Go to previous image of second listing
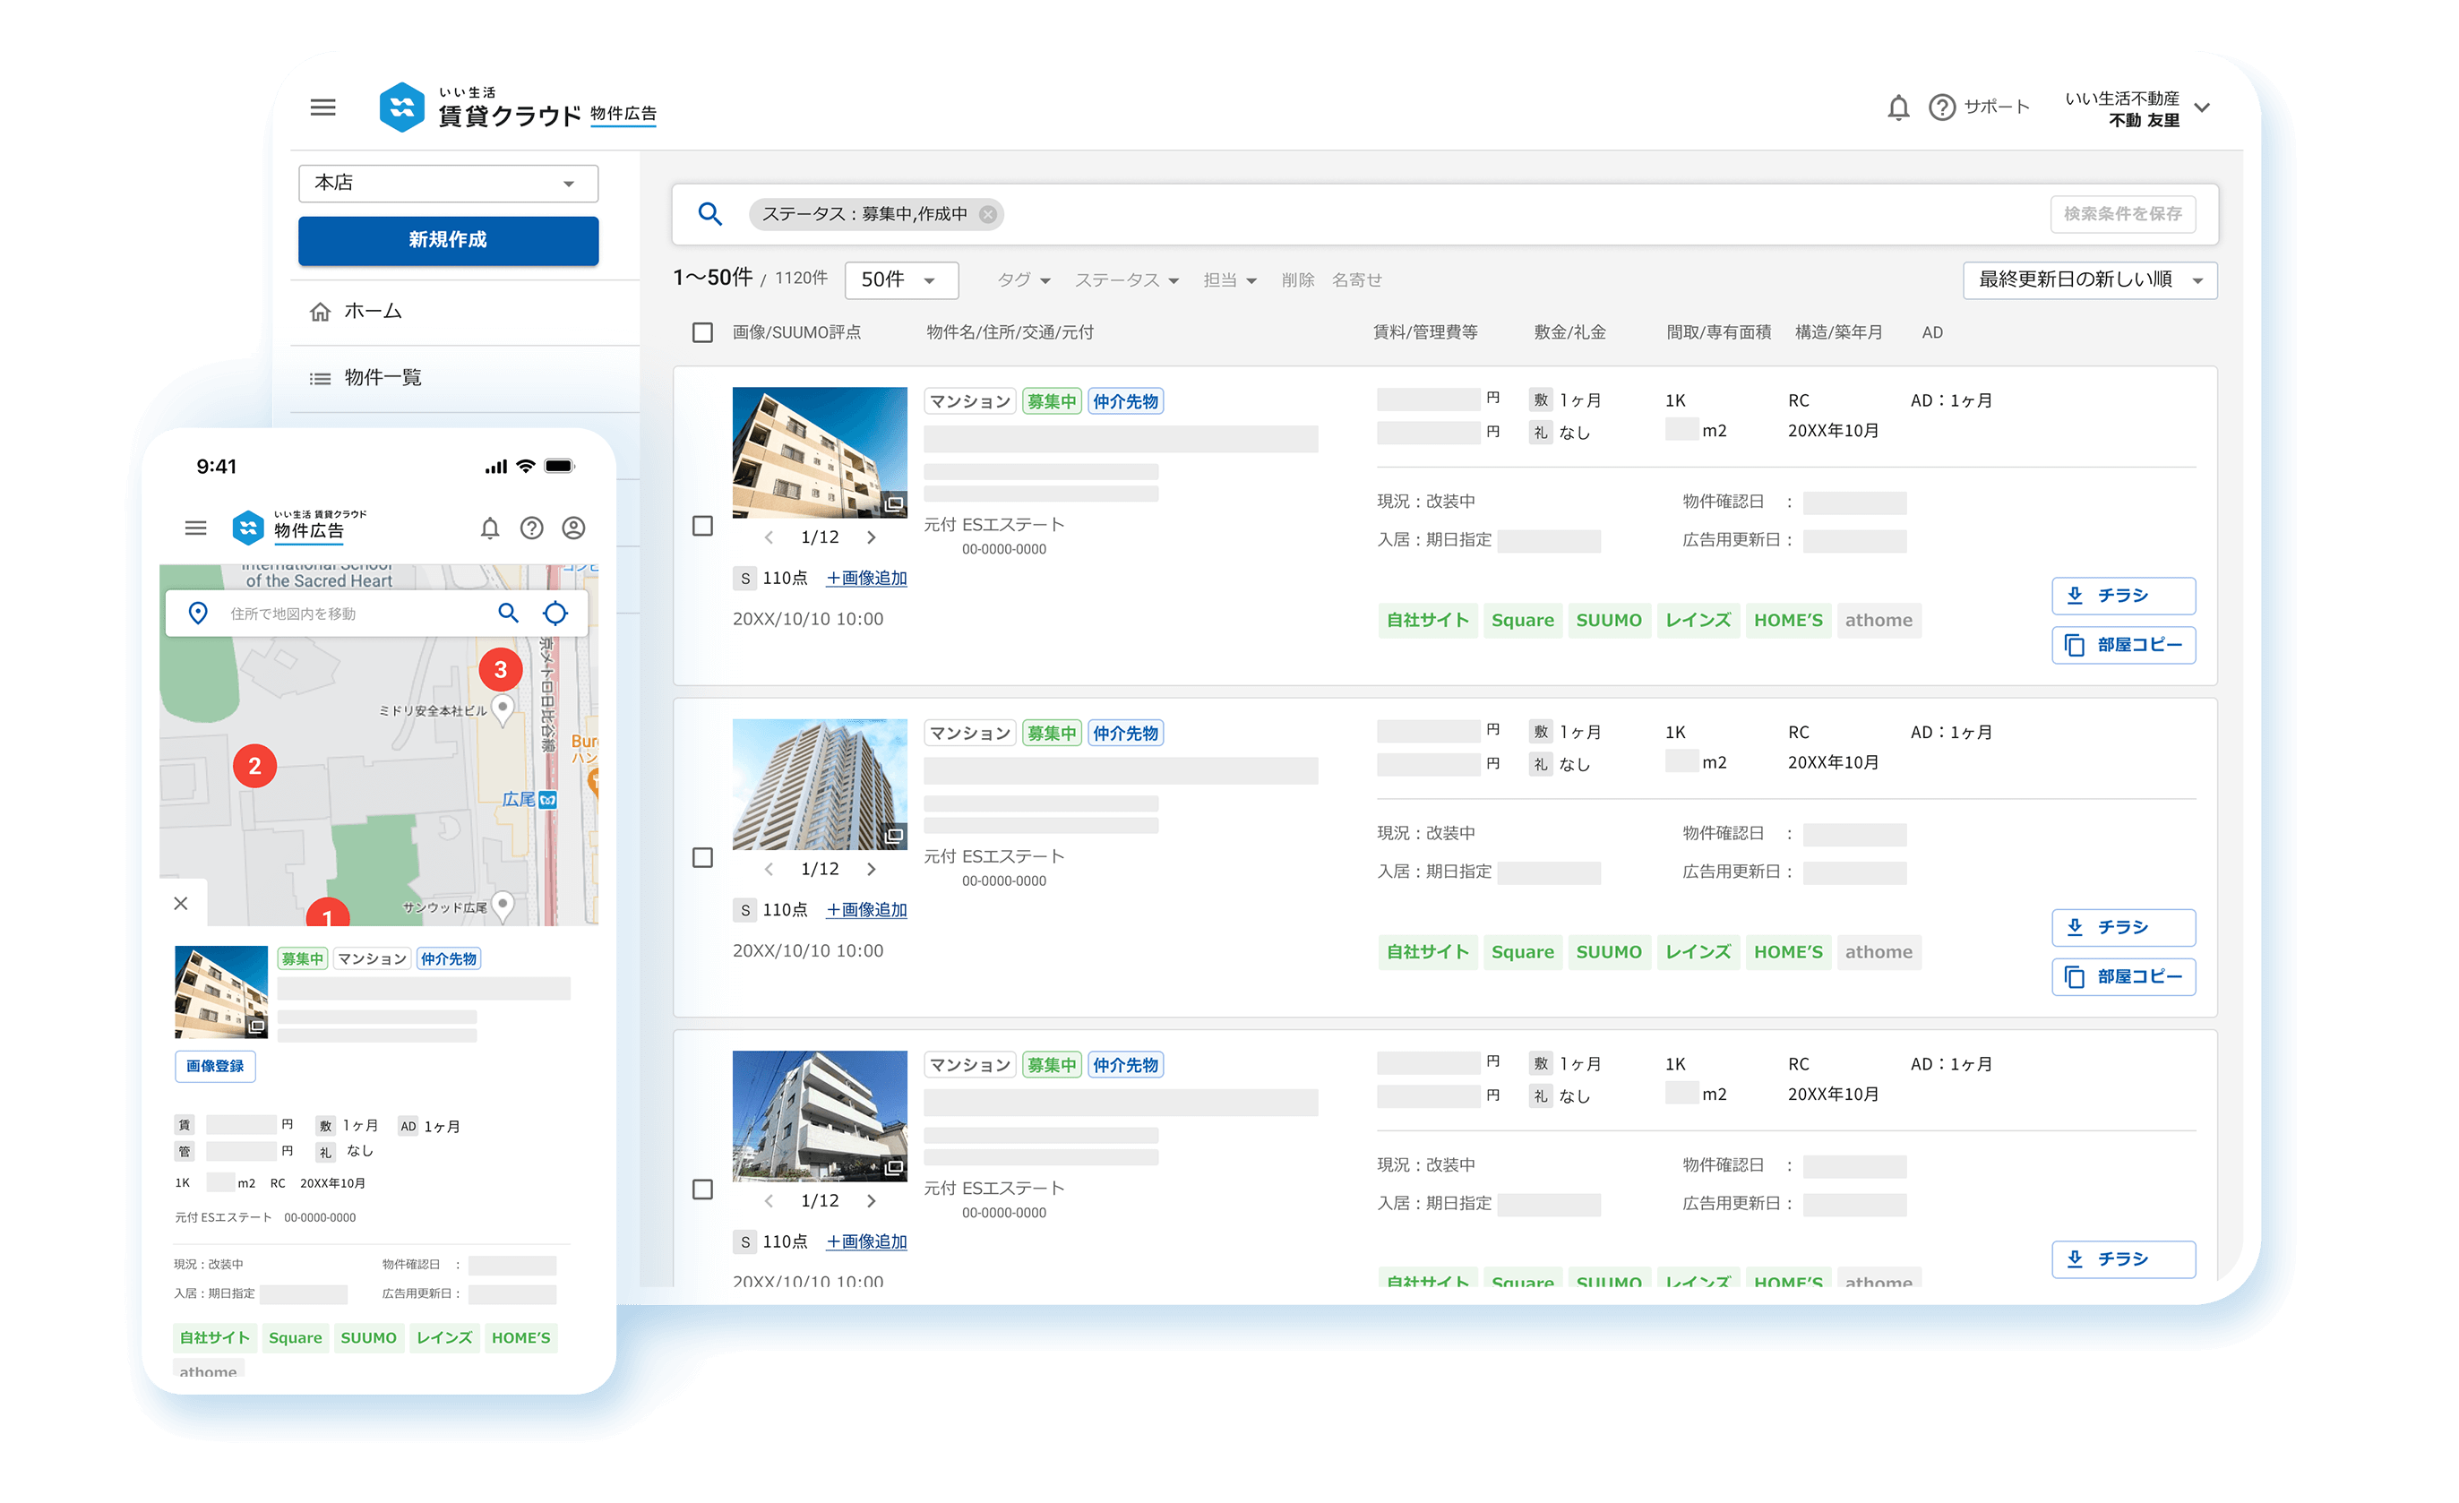Viewport: 2459px width, 1503px height. 769,869
